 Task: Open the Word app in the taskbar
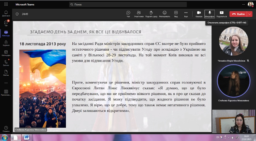27,137
